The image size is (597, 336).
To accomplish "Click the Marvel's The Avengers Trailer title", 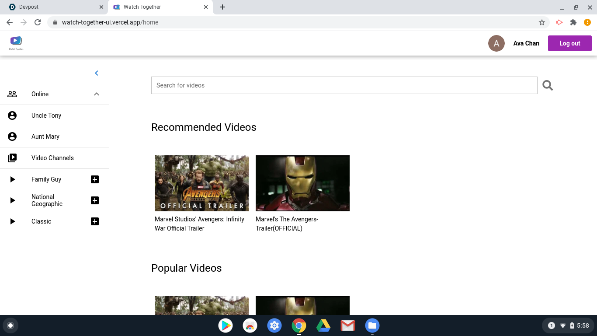I will [287, 224].
